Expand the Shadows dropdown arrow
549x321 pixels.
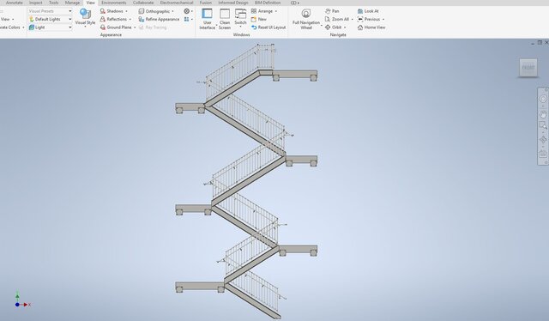click(x=126, y=11)
